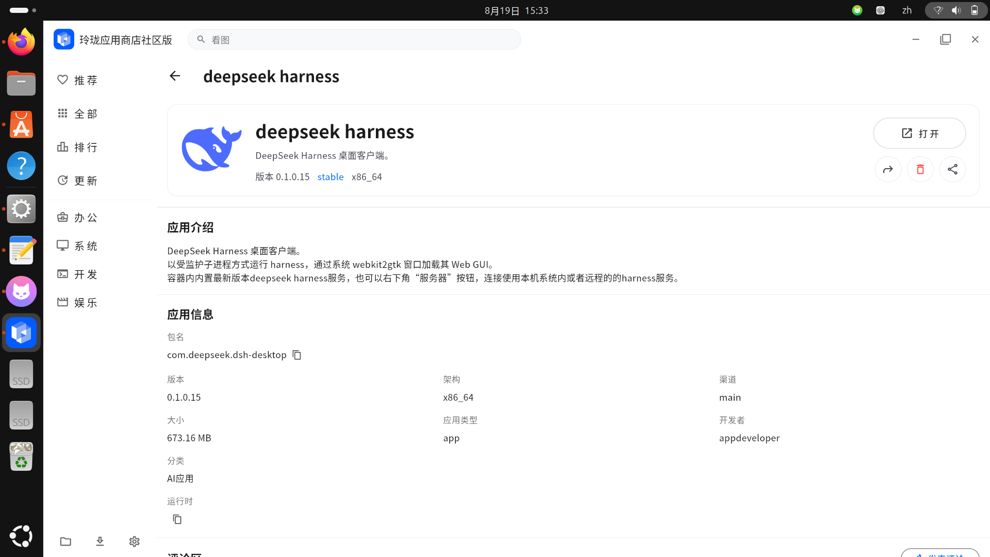Focus the search field showing 看图

tap(354, 40)
